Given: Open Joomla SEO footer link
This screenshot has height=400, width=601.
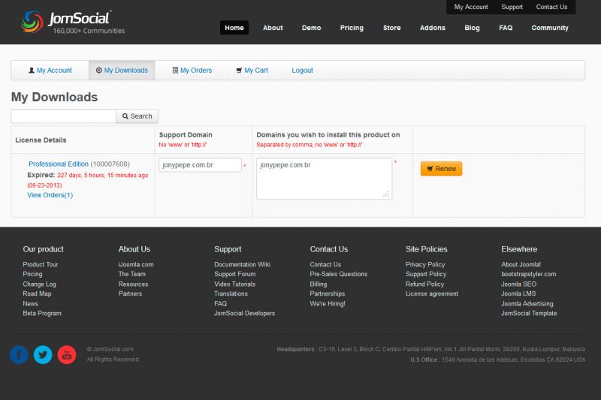Looking at the screenshot, I should 518,284.
